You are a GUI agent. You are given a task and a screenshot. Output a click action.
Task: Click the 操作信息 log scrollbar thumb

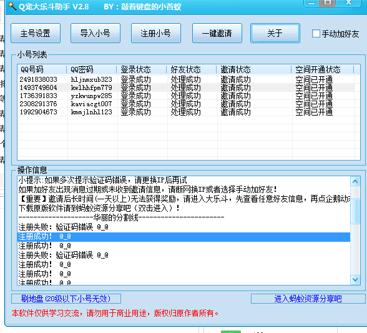coord(355,211)
